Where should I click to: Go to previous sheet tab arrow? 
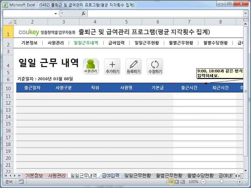(x=10, y=176)
